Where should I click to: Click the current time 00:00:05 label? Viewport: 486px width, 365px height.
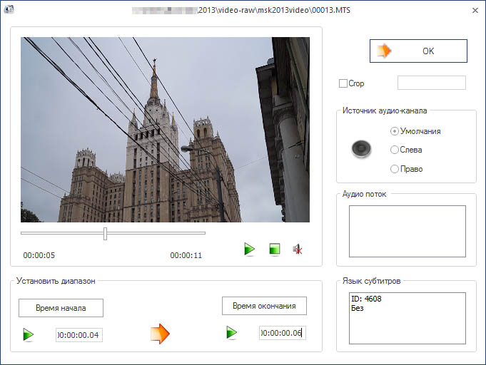point(39,255)
